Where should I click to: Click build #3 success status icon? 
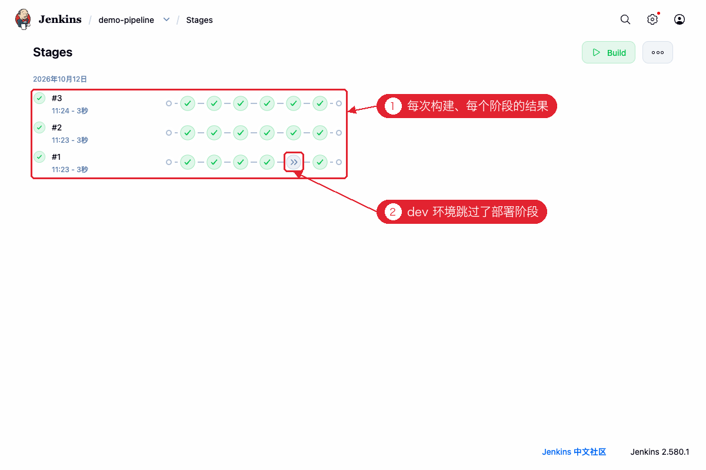click(39, 98)
